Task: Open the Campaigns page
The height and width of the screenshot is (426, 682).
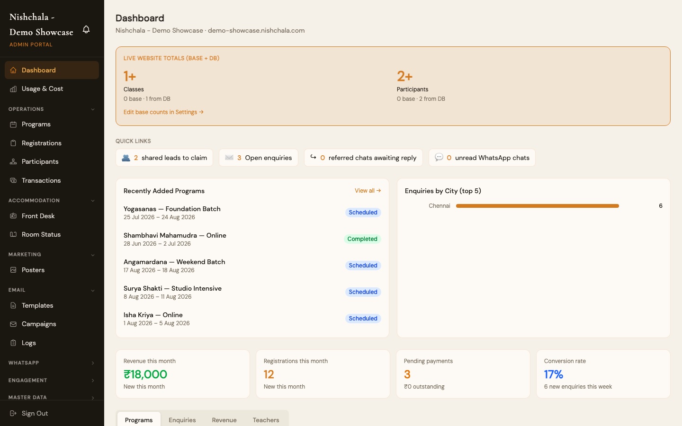Action: coord(52,324)
